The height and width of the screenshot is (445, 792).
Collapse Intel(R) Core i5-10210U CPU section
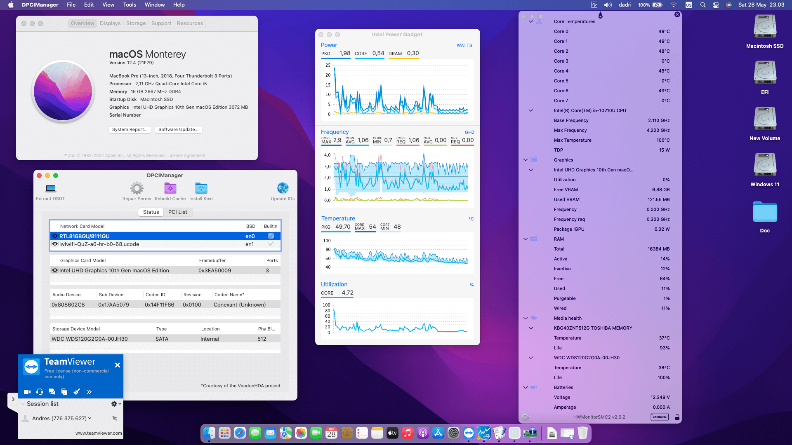[x=531, y=110]
